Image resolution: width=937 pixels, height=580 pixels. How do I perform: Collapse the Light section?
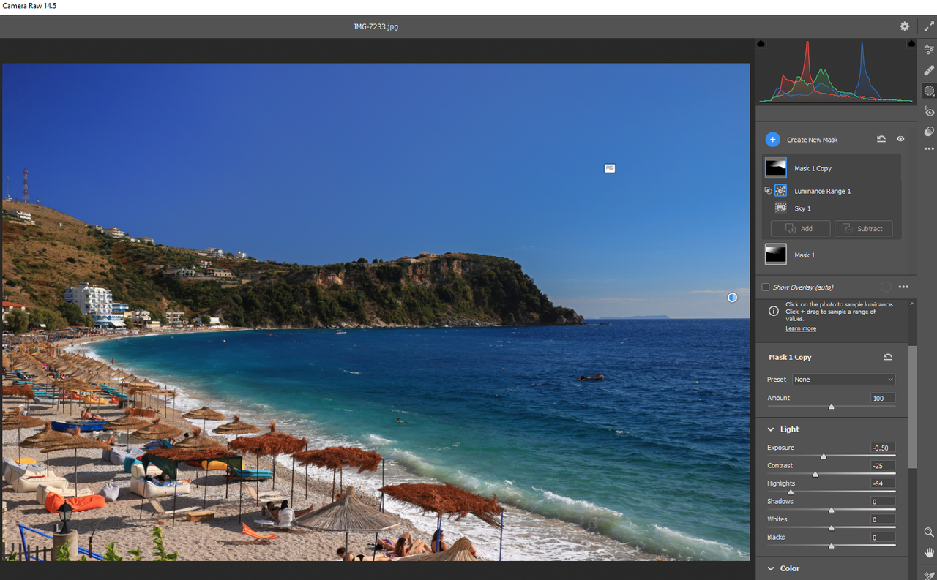tap(771, 429)
